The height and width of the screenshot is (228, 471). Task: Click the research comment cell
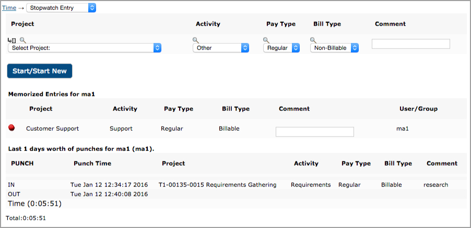(436, 185)
